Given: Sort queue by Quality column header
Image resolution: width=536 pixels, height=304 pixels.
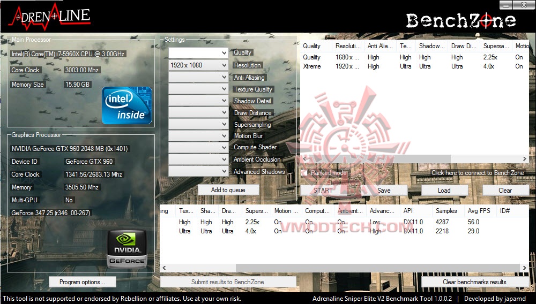Looking at the screenshot, I should 316,46.
